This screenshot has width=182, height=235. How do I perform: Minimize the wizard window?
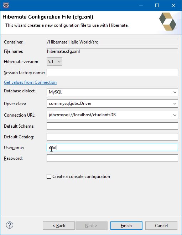coord(141,5)
